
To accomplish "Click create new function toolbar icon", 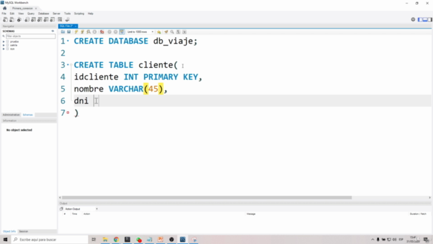I will coord(52,20).
